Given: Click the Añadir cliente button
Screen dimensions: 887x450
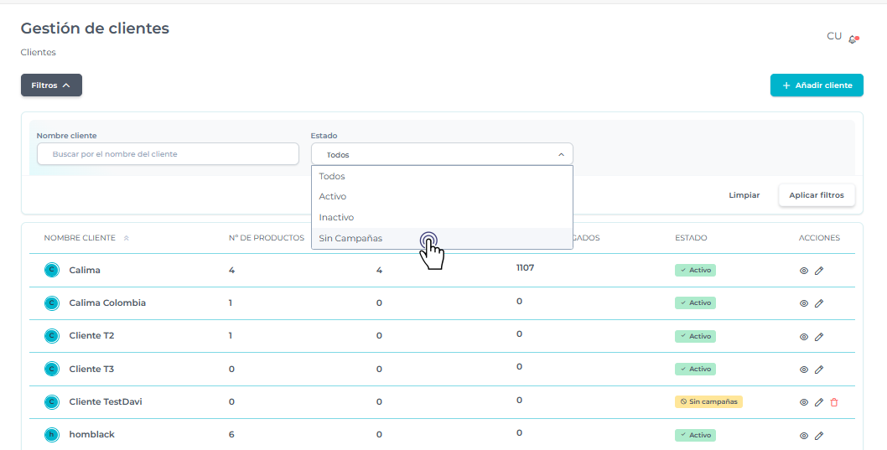Looking at the screenshot, I should [816, 85].
